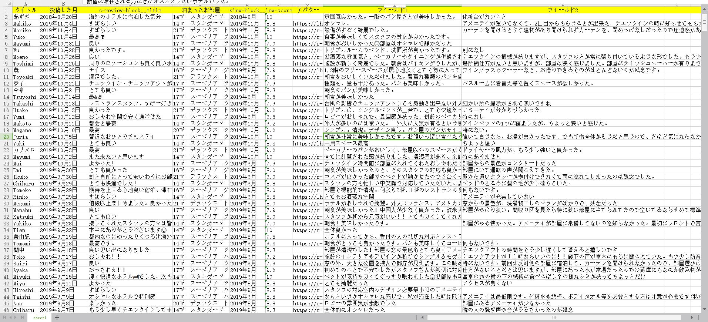Click horizontal scrollbar left arrow

[x=422, y=318]
